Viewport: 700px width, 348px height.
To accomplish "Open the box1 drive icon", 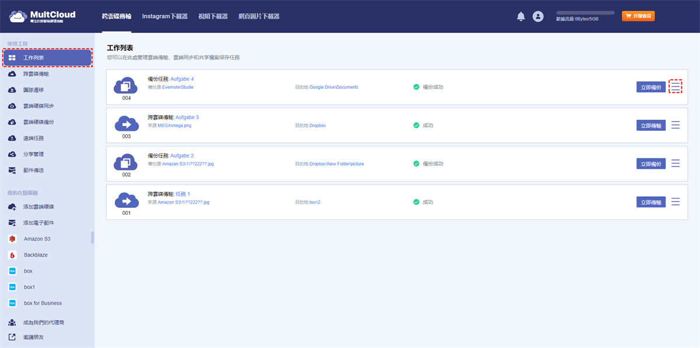I will [12, 287].
